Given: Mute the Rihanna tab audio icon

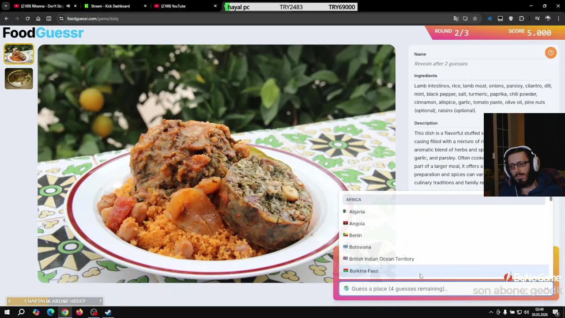Looking at the screenshot, I should (68, 6).
